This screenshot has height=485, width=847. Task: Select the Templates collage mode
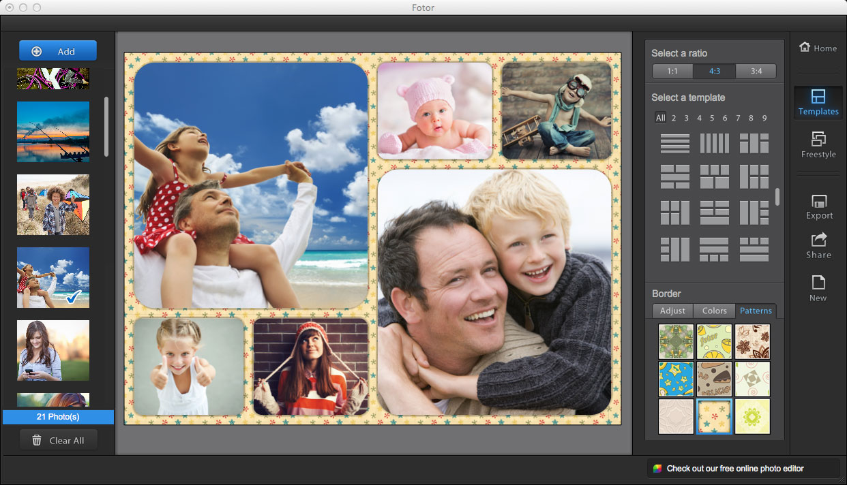[818, 103]
